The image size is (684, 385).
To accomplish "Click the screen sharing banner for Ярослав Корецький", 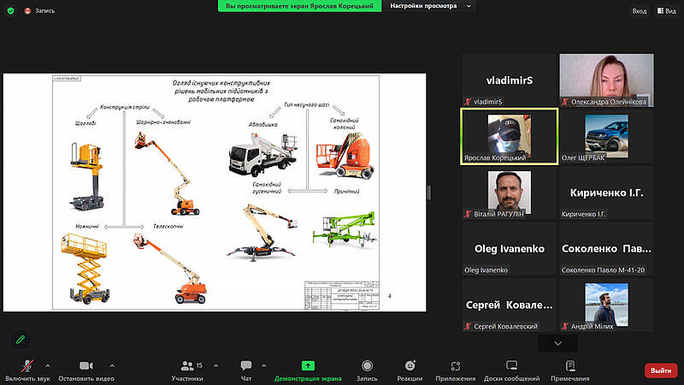I will pos(300,6).
